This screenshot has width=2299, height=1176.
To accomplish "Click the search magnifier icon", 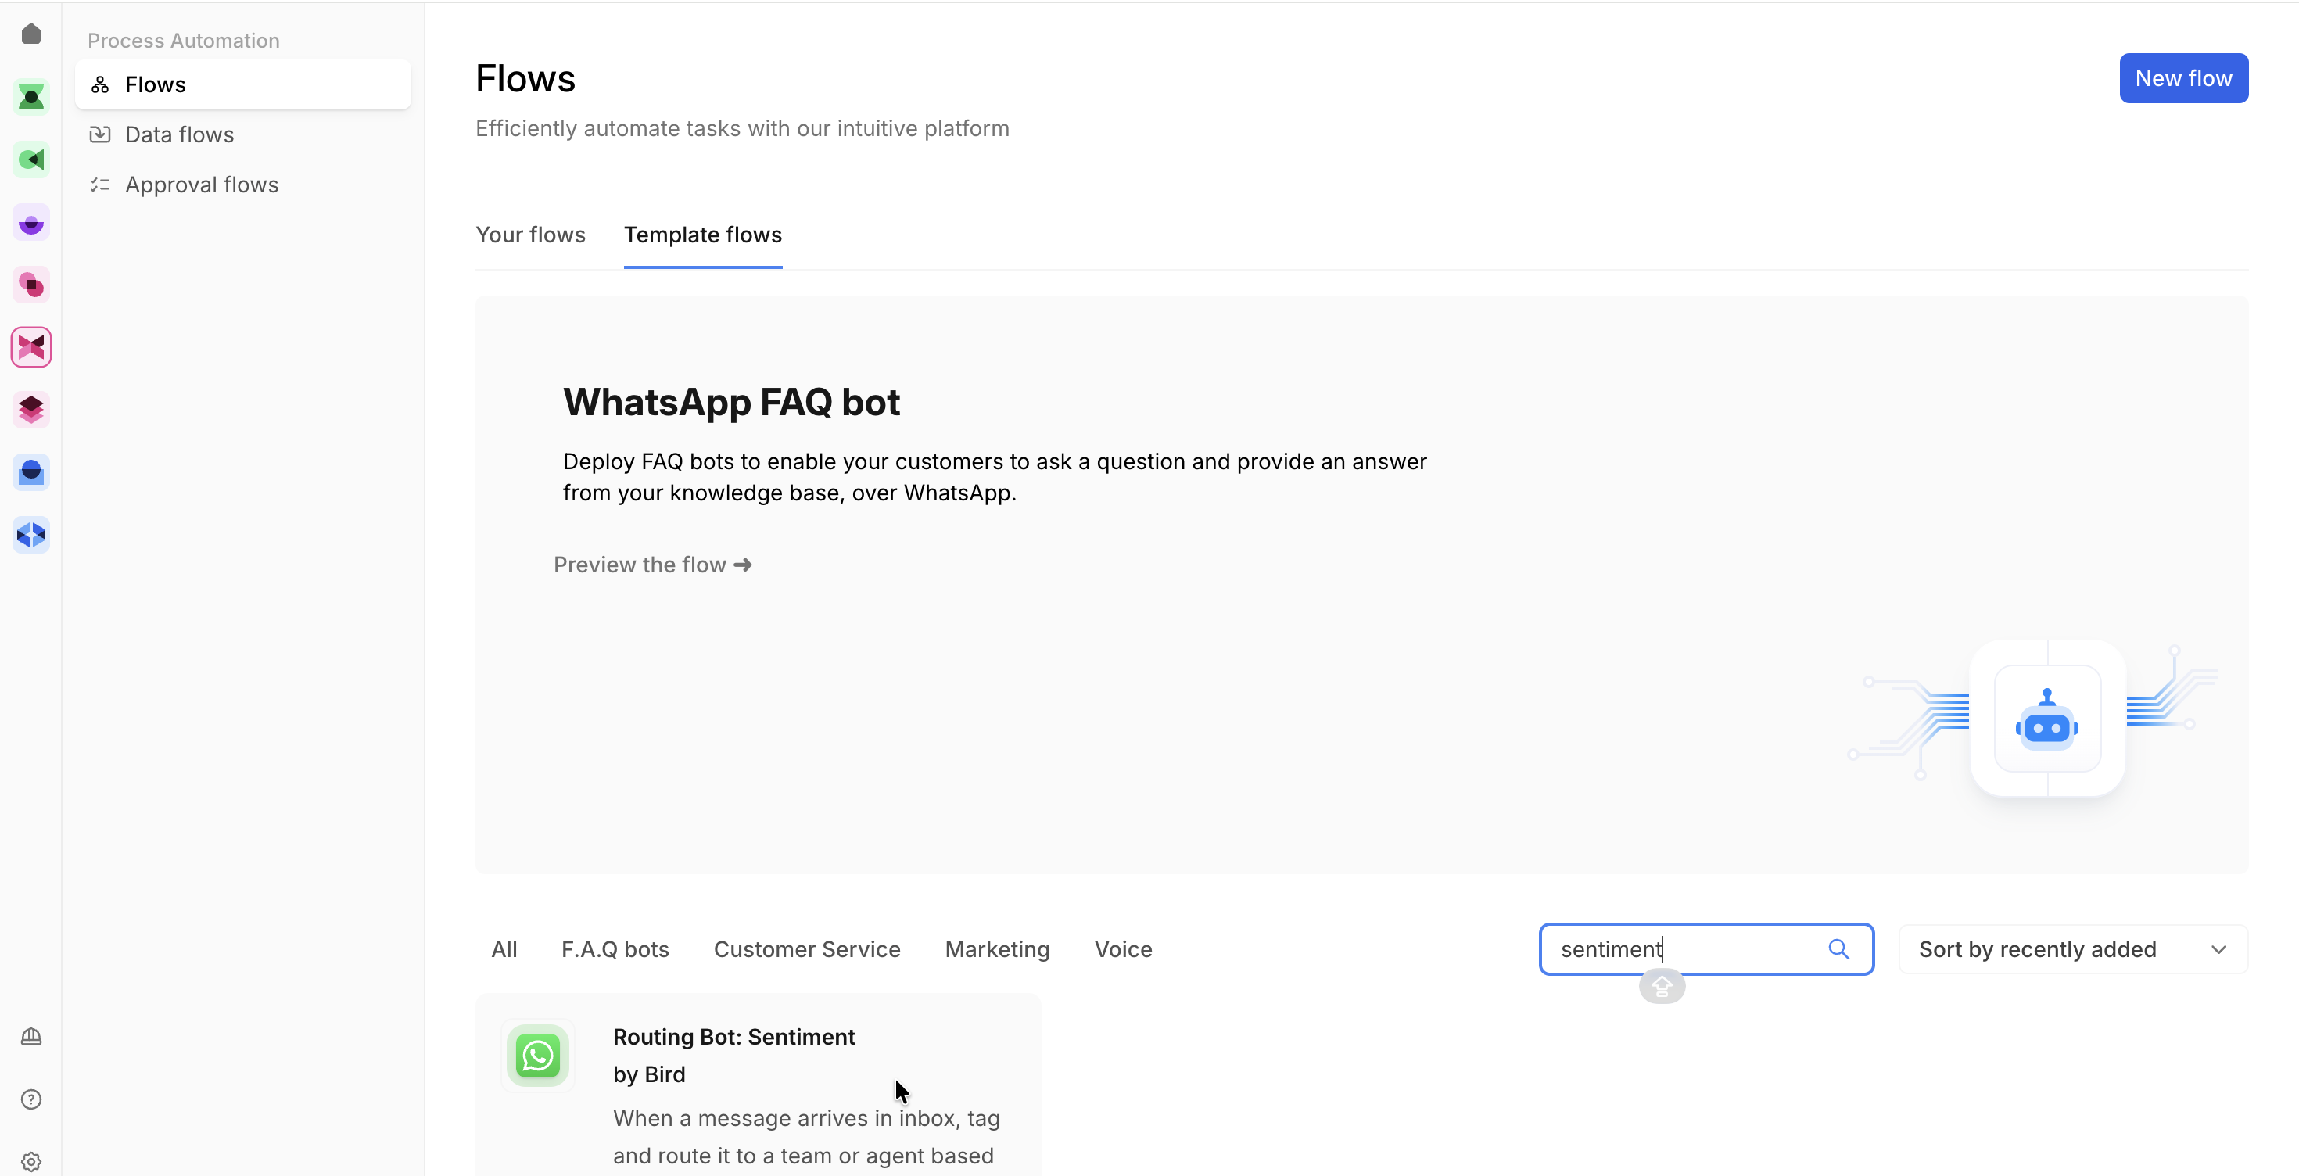I will point(1838,948).
